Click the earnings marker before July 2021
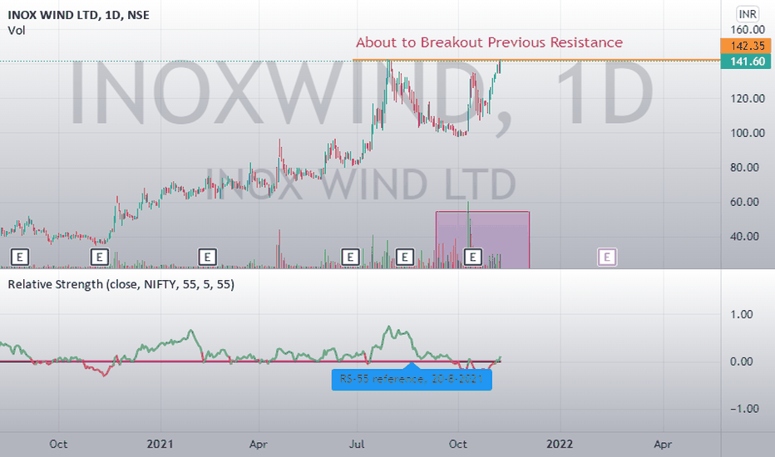Viewport: 775px width, 457px height. point(350,257)
